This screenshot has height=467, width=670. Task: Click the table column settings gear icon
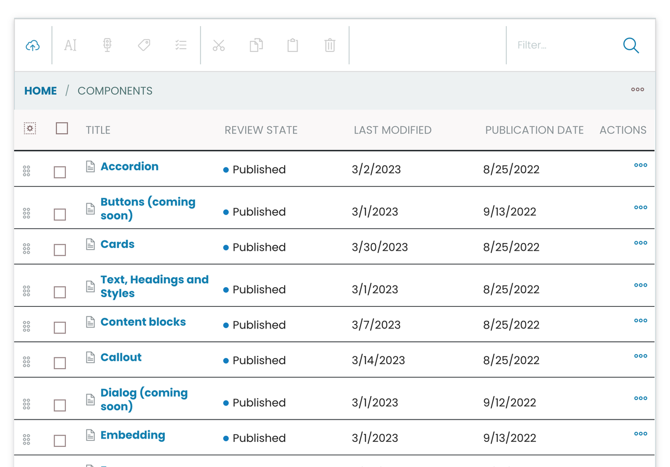(x=30, y=128)
